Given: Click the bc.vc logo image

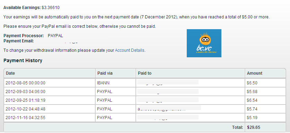Looking at the screenshot, I should [x=204, y=43].
